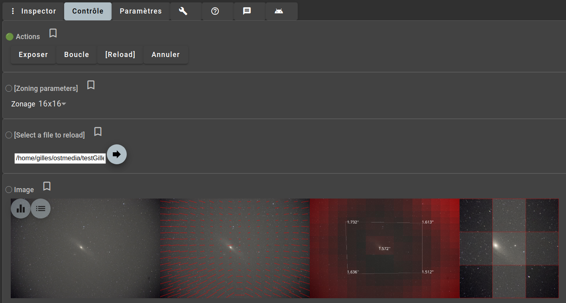Submit file path with arrow button
566x303 pixels.
[117, 154]
